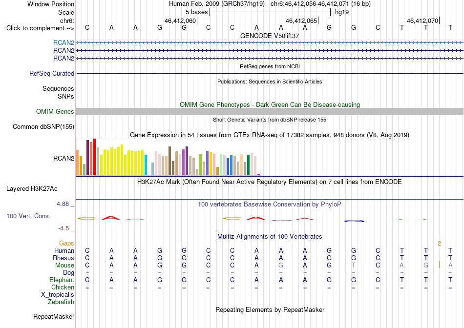The height and width of the screenshot is (328, 464).
Task: Click the Layered H3K27Ac track label
Action: pyautogui.click(x=32, y=189)
